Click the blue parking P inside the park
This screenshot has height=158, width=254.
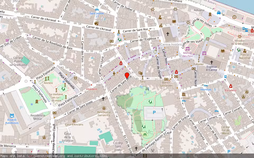coord(154,112)
